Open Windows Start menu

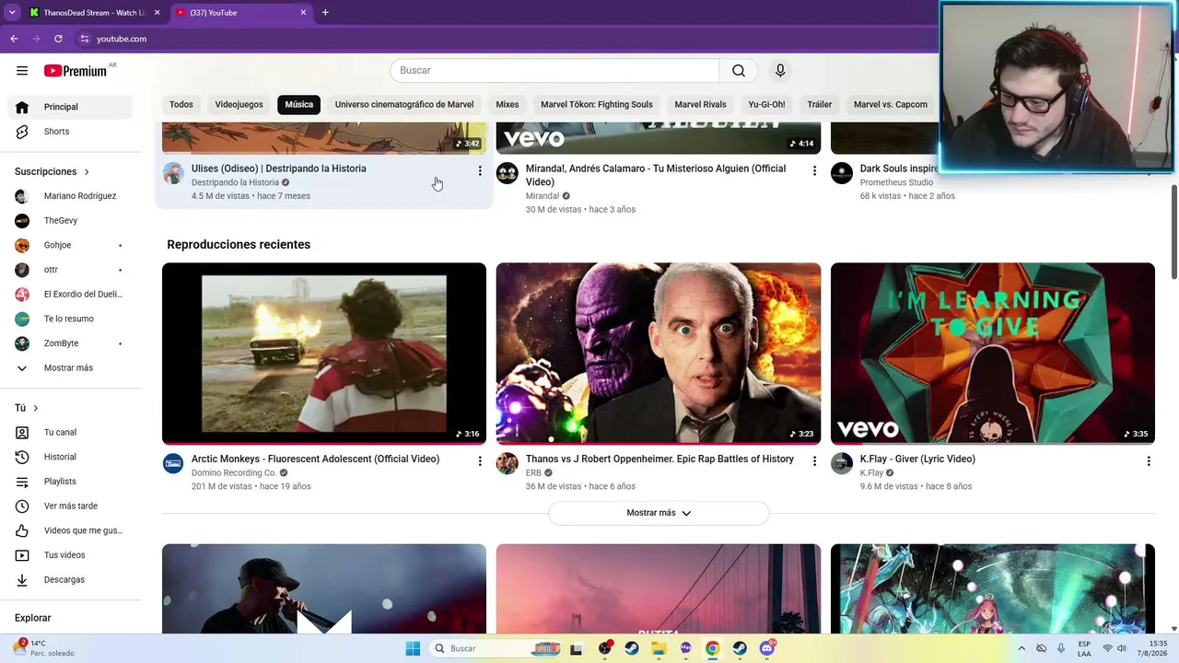tap(413, 648)
